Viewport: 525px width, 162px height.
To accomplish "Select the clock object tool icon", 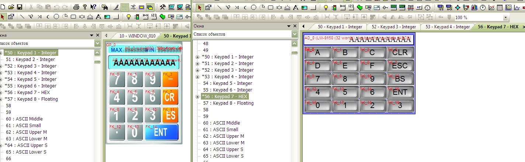I will [427, 7].
